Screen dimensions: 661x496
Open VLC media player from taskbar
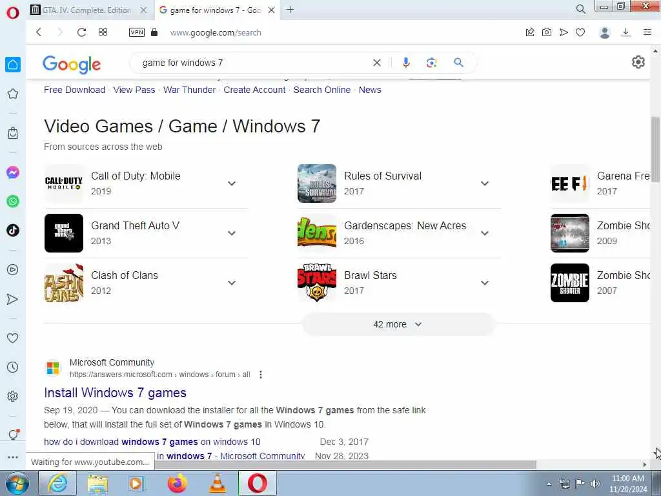pyautogui.click(x=218, y=483)
